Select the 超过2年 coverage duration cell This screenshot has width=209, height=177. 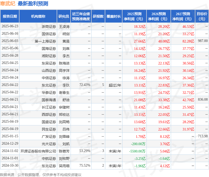coord(114,85)
